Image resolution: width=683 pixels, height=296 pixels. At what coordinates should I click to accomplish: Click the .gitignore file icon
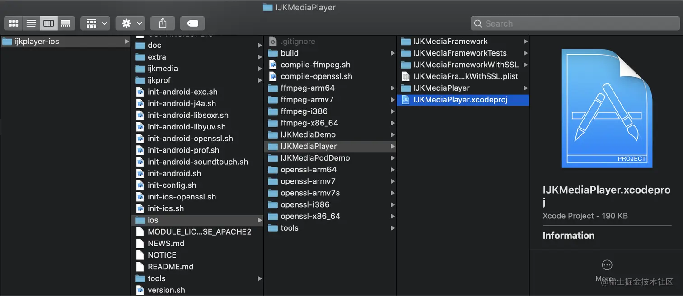click(x=272, y=42)
